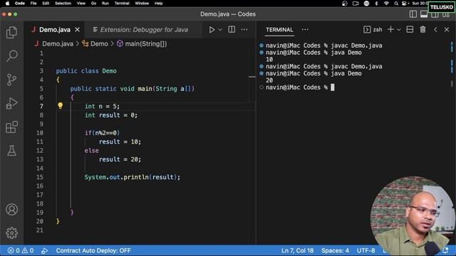Viewport: 456px width, 256px height.
Task: Open the terminal panel views ellipsis
Action: tap(305, 30)
